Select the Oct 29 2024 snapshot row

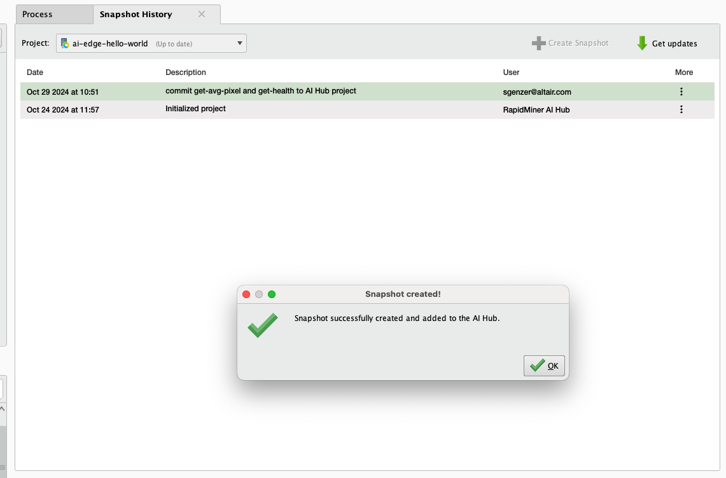coord(318,92)
